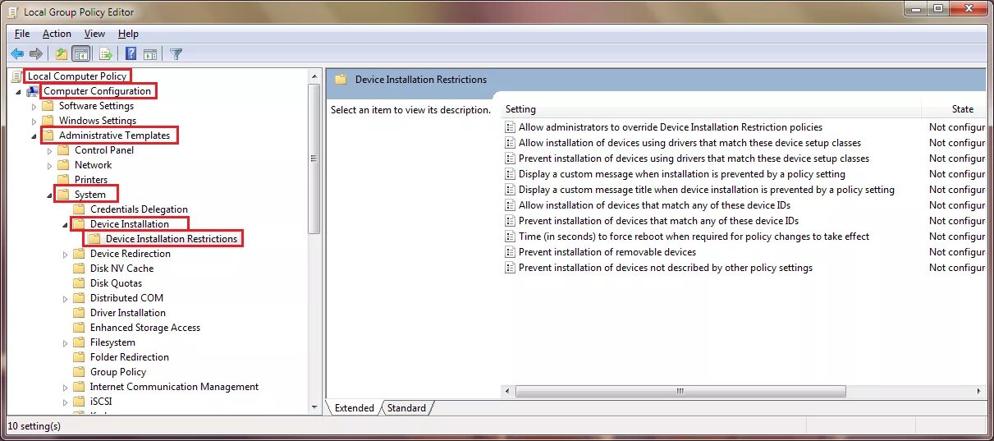
Task: Click the Disk NV Cache folder icon
Action: pyautogui.click(x=79, y=269)
